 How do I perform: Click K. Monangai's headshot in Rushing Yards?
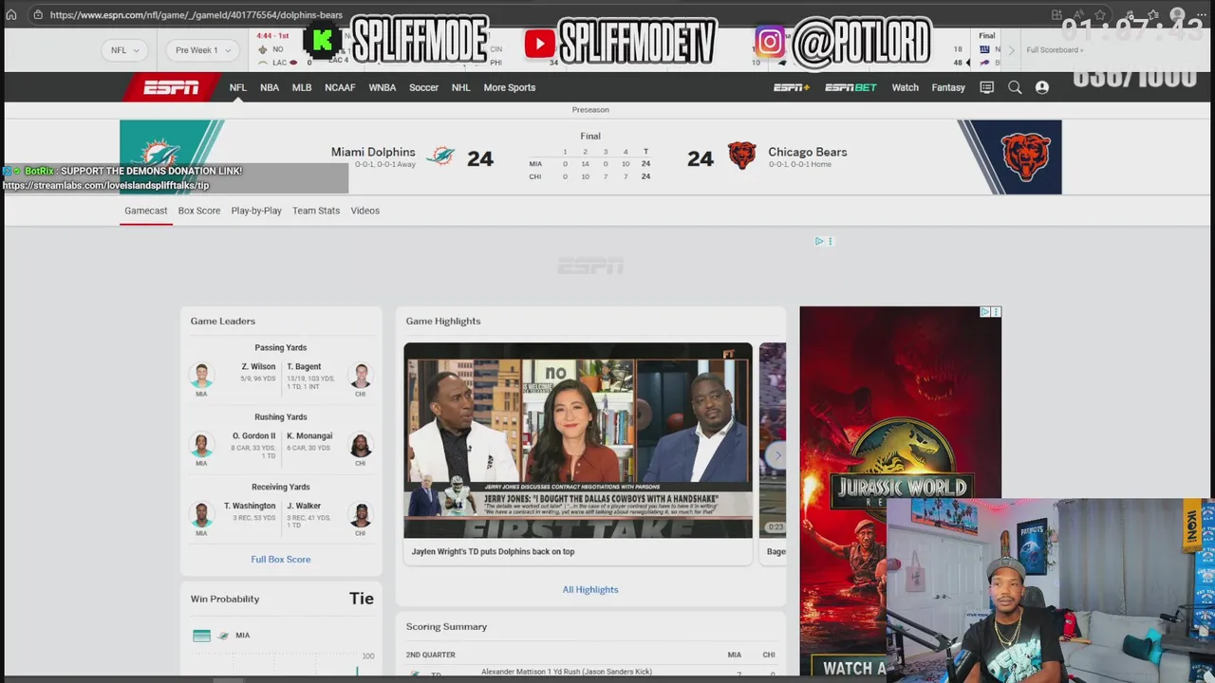(x=361, y=445)
